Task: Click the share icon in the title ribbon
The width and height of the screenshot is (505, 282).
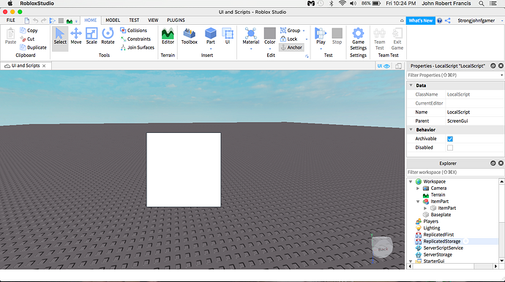Action: tap(448, 20)
